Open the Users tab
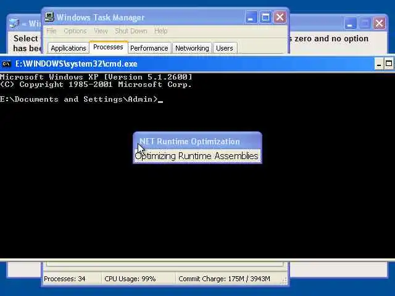The width and height of the screenshot is (395, 296). pyautogui.click(x=225, y=48)
